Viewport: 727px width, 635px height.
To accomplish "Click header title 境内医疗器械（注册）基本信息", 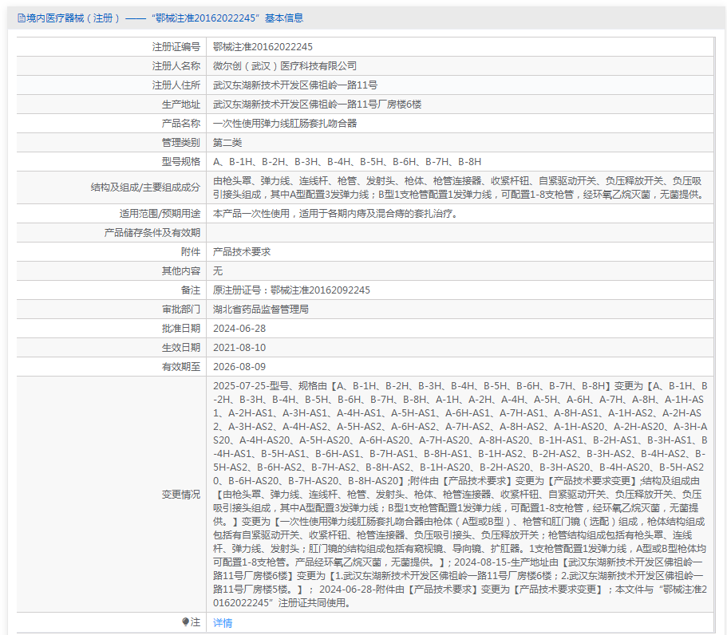I will pyautogui.click(x=164, y=18).
